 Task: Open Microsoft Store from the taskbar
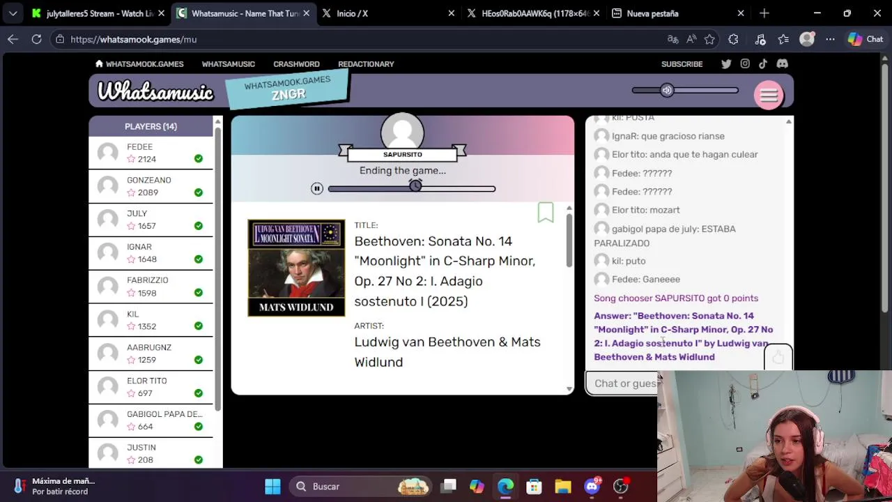tap(534, 486)
